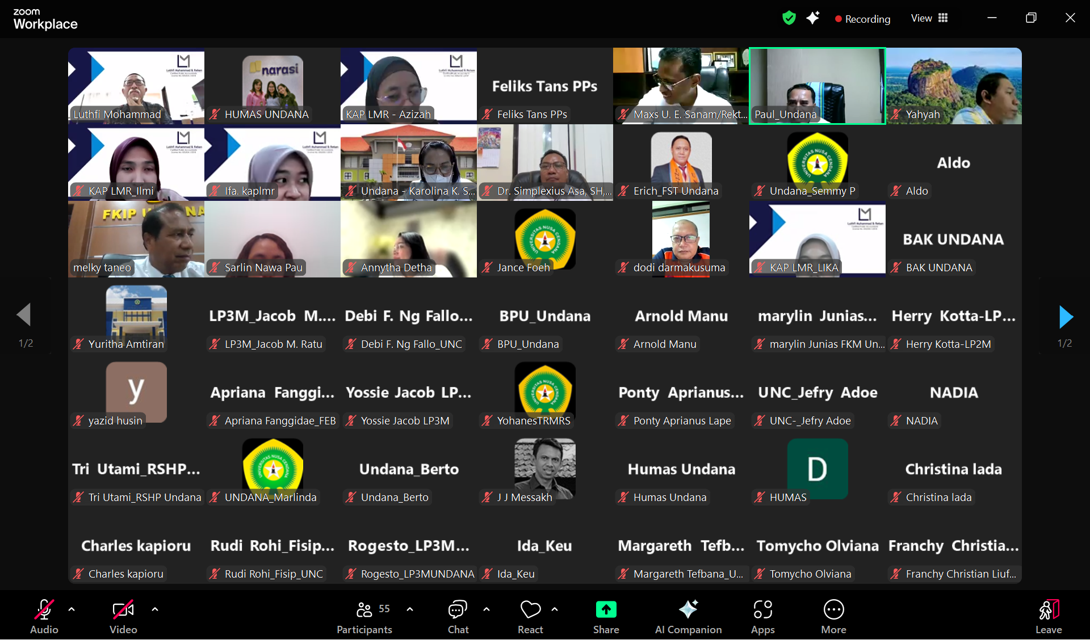Expand the arrow next to React
The height and width of the screenshot is (640, 1090).
tap(555, 609)
